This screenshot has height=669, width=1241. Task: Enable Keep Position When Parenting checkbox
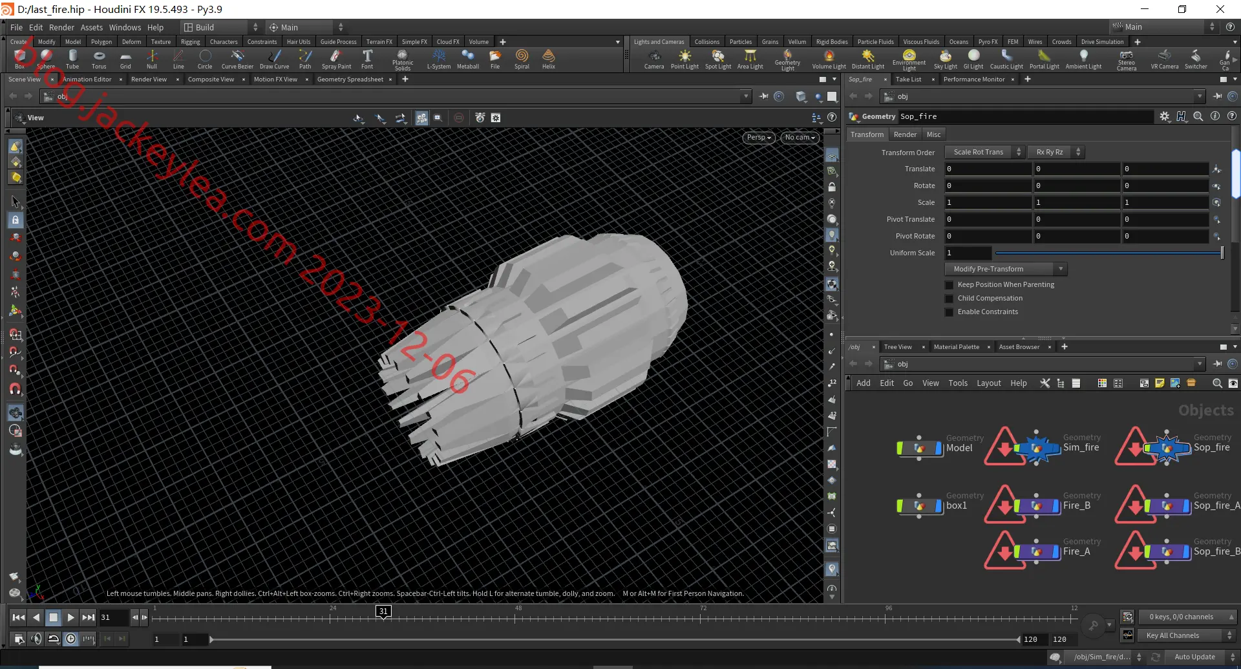click(949, 285)
